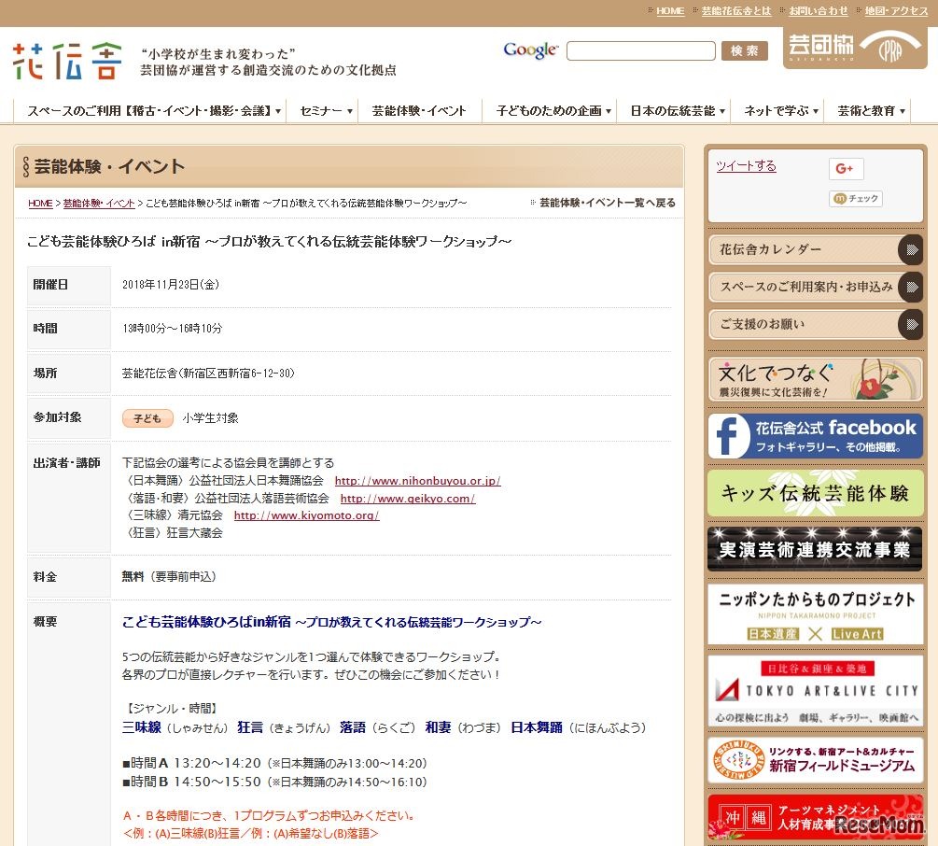Click 小学生対象 text

coord(210,418)
